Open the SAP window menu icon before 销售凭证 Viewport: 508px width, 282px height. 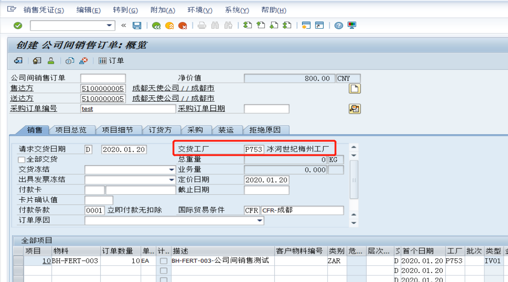pyautogui.click(x=12, y=9)
